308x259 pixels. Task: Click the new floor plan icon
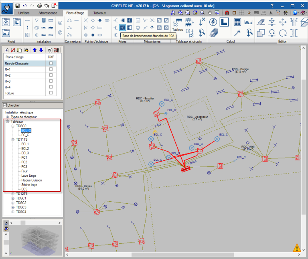[6, 50]
